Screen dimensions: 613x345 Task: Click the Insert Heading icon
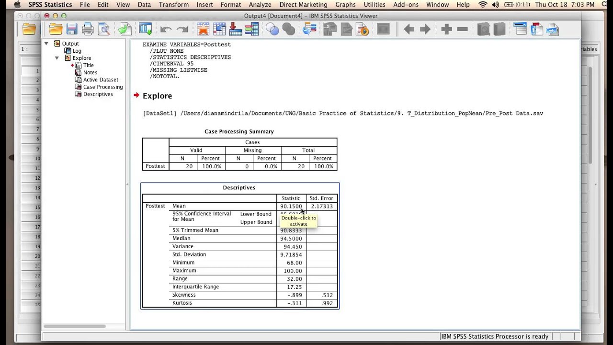click(x=520, y=29)
